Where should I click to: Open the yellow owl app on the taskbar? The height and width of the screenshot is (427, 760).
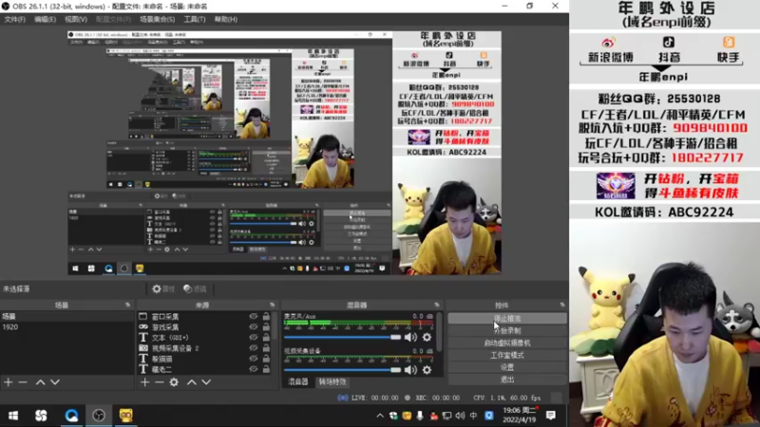pos(126,416)
